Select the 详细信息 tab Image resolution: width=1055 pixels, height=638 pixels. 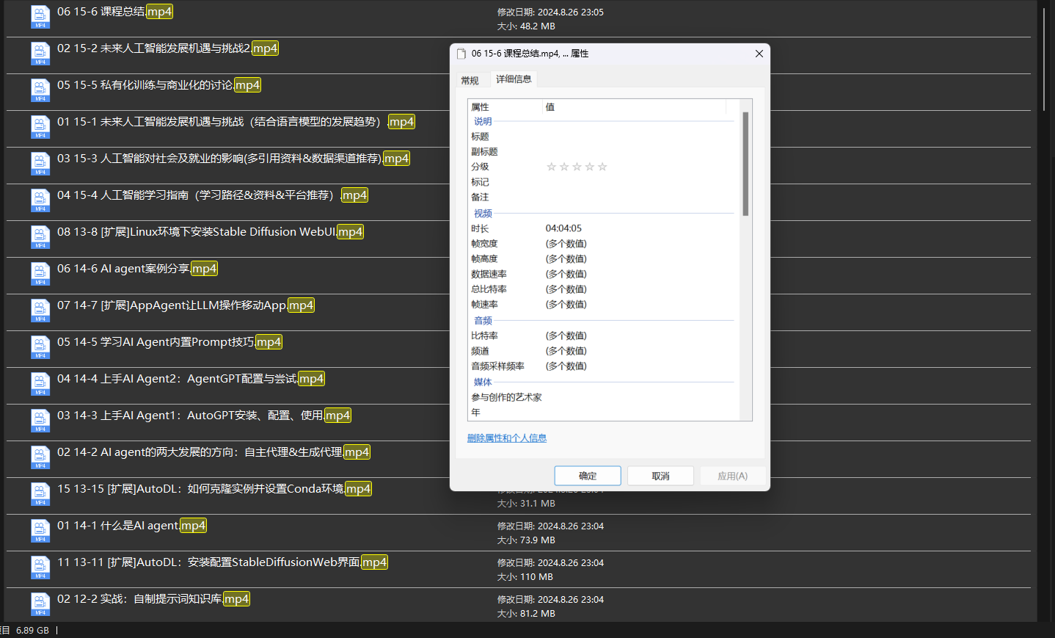coord(514,79)
